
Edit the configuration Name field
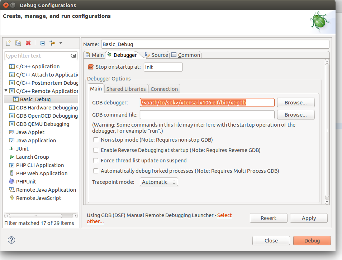click(215, 44)
